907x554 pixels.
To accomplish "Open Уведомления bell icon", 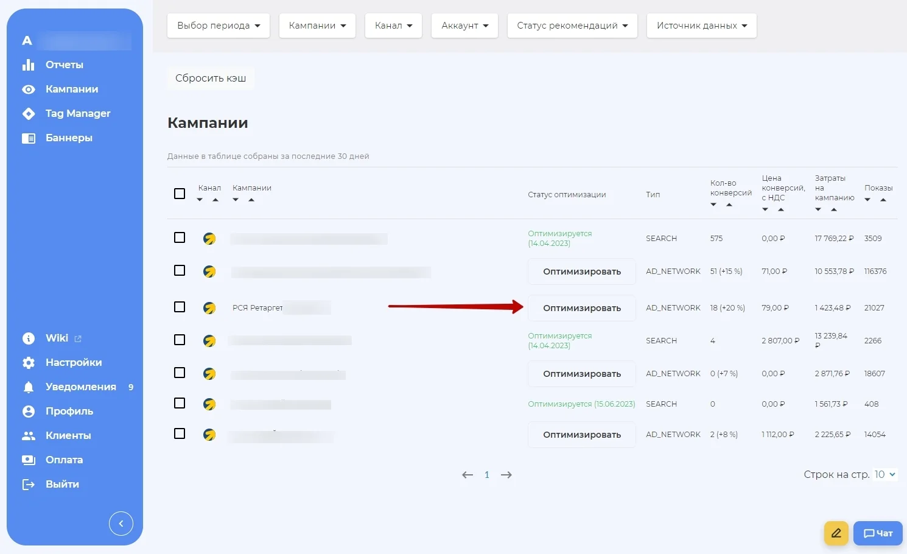I will 29,387.
